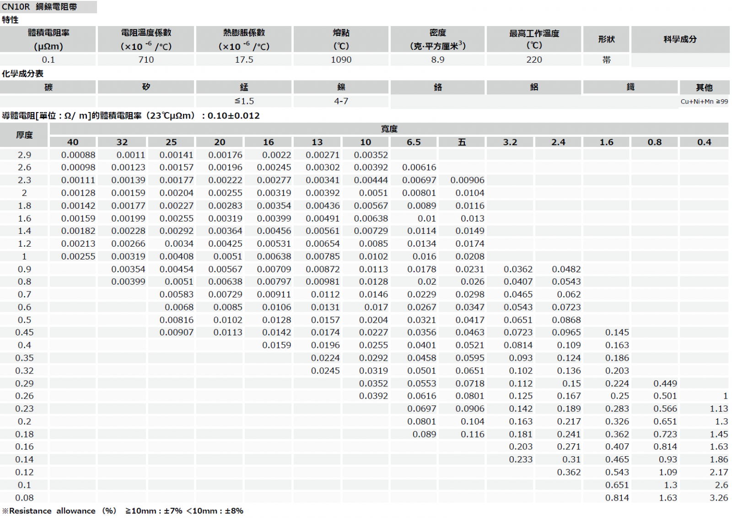Click the conductor resistance line 0.10±0.012

tap(130, 116)
